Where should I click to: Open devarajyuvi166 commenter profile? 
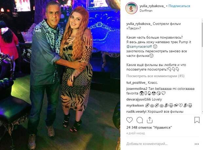pyautogui.click(x=138, y=99)
